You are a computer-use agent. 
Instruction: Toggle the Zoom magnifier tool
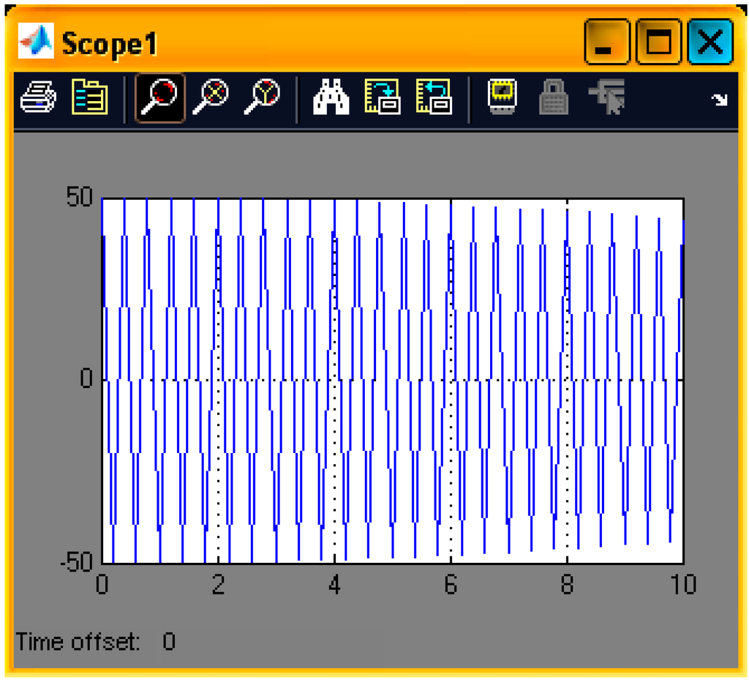point(159,98)
